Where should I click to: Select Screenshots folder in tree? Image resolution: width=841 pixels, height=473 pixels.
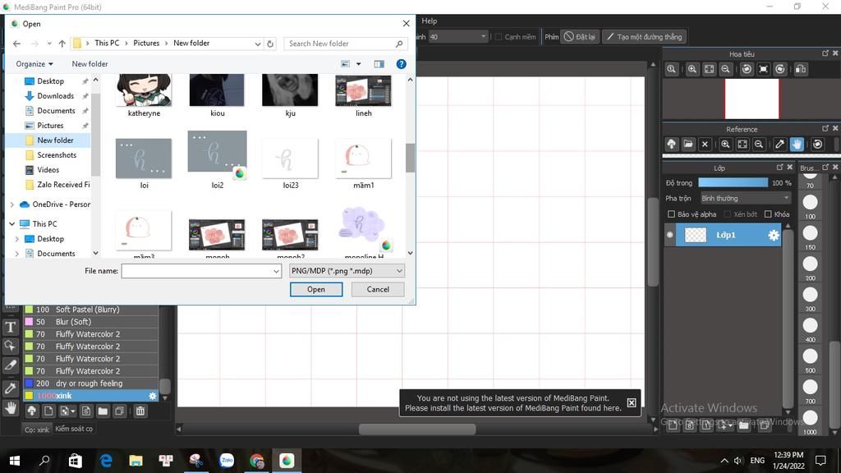[x=57, y=155]
